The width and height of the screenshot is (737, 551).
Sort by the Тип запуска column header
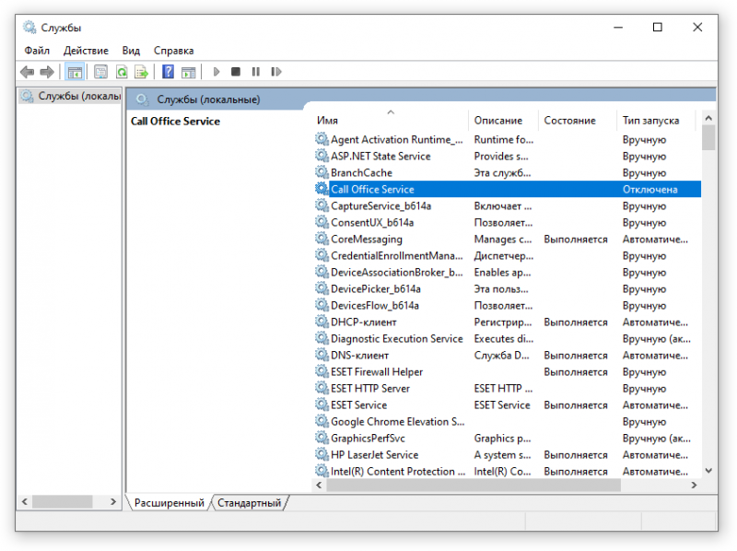tap(656, 121)
